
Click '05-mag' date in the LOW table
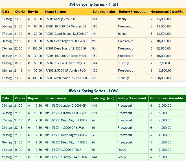click(x=7, y=106)
